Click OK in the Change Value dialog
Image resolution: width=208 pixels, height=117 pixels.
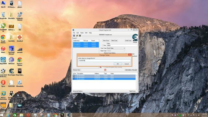point(118,64)
